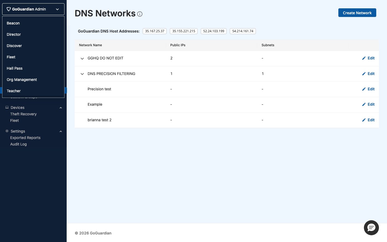Screen dimensions: 387x242
Task: Expand the GGHQ DO NOT EDIT row
Action: click(82, 58)
